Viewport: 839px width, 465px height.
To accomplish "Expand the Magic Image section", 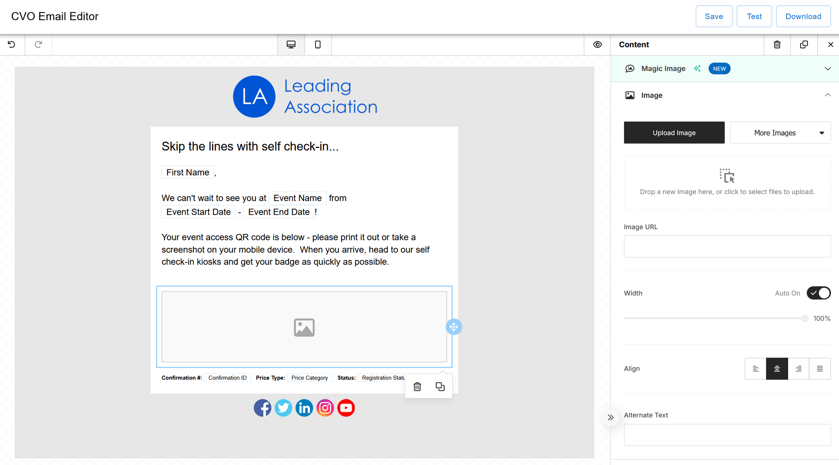I will [x=828, y=69].
